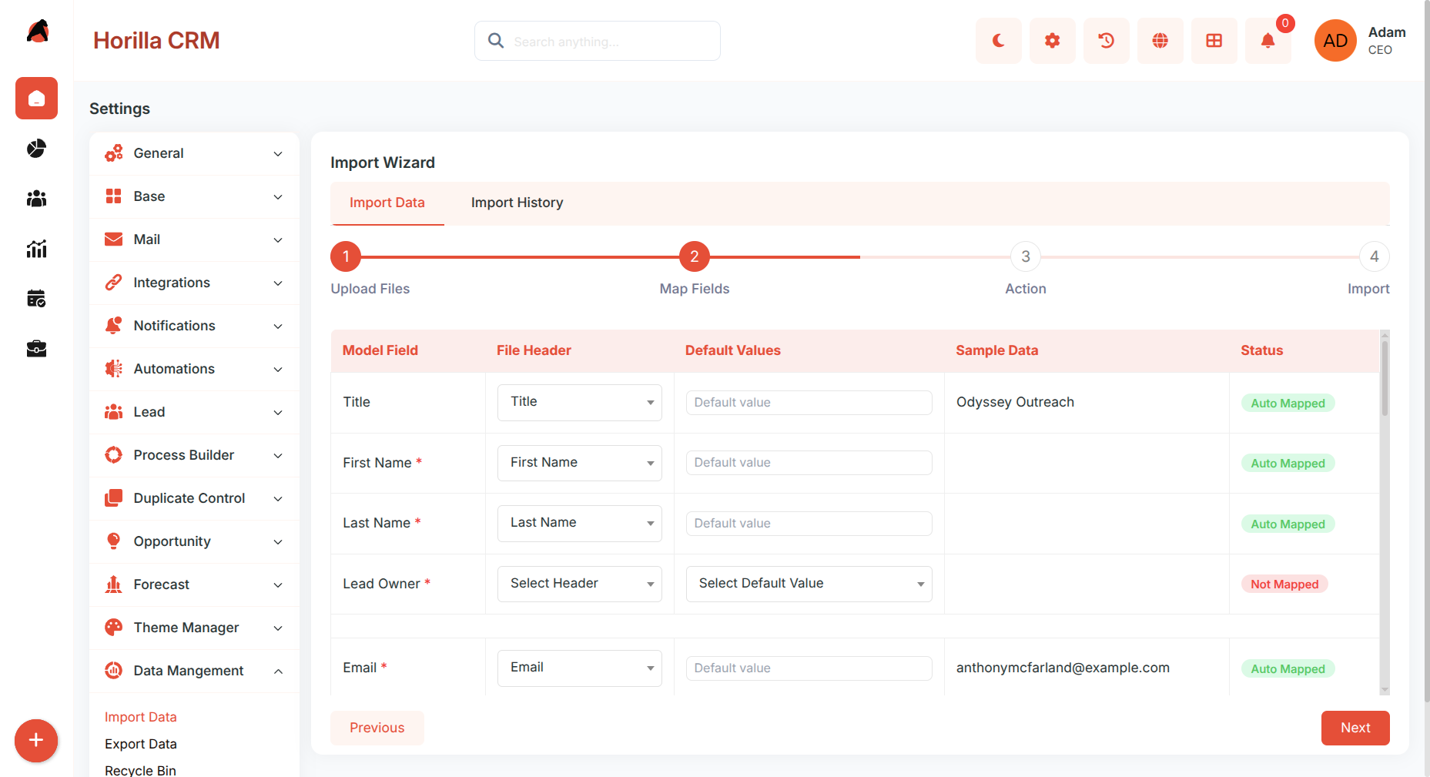This screenshot has width=1430, height=777.
Task: Expand the General settings section
Action: click(x=194, y=153)
